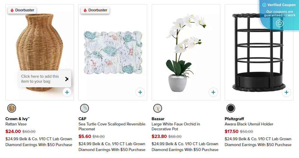The width and height of the screenshot is (299, 158).
Task: Add Rattan Vase to bag with plus icon
Action: pos(67,92)
